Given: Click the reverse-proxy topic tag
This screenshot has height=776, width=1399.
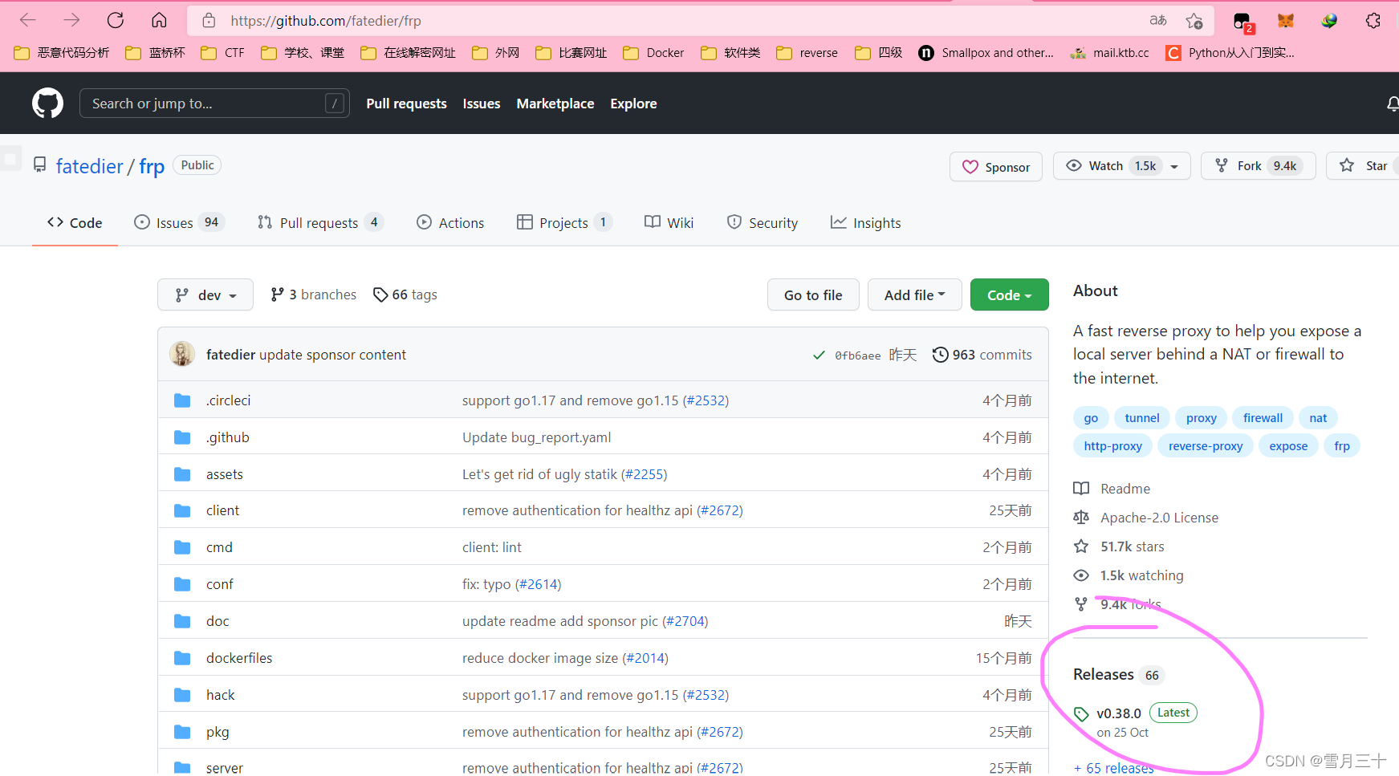Looking at the screenshot, I should [x=1206, y=446].
